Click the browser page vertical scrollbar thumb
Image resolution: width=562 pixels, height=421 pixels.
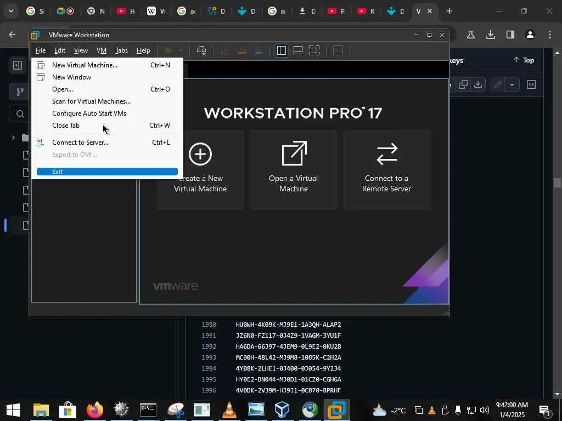coord(557,183)
